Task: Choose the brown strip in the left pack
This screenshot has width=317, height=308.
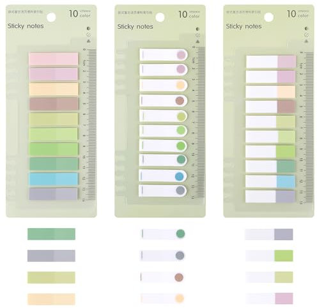Action: click(x=54, y=104)
